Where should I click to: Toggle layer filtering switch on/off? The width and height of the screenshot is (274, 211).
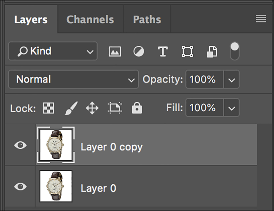[234, 51]
